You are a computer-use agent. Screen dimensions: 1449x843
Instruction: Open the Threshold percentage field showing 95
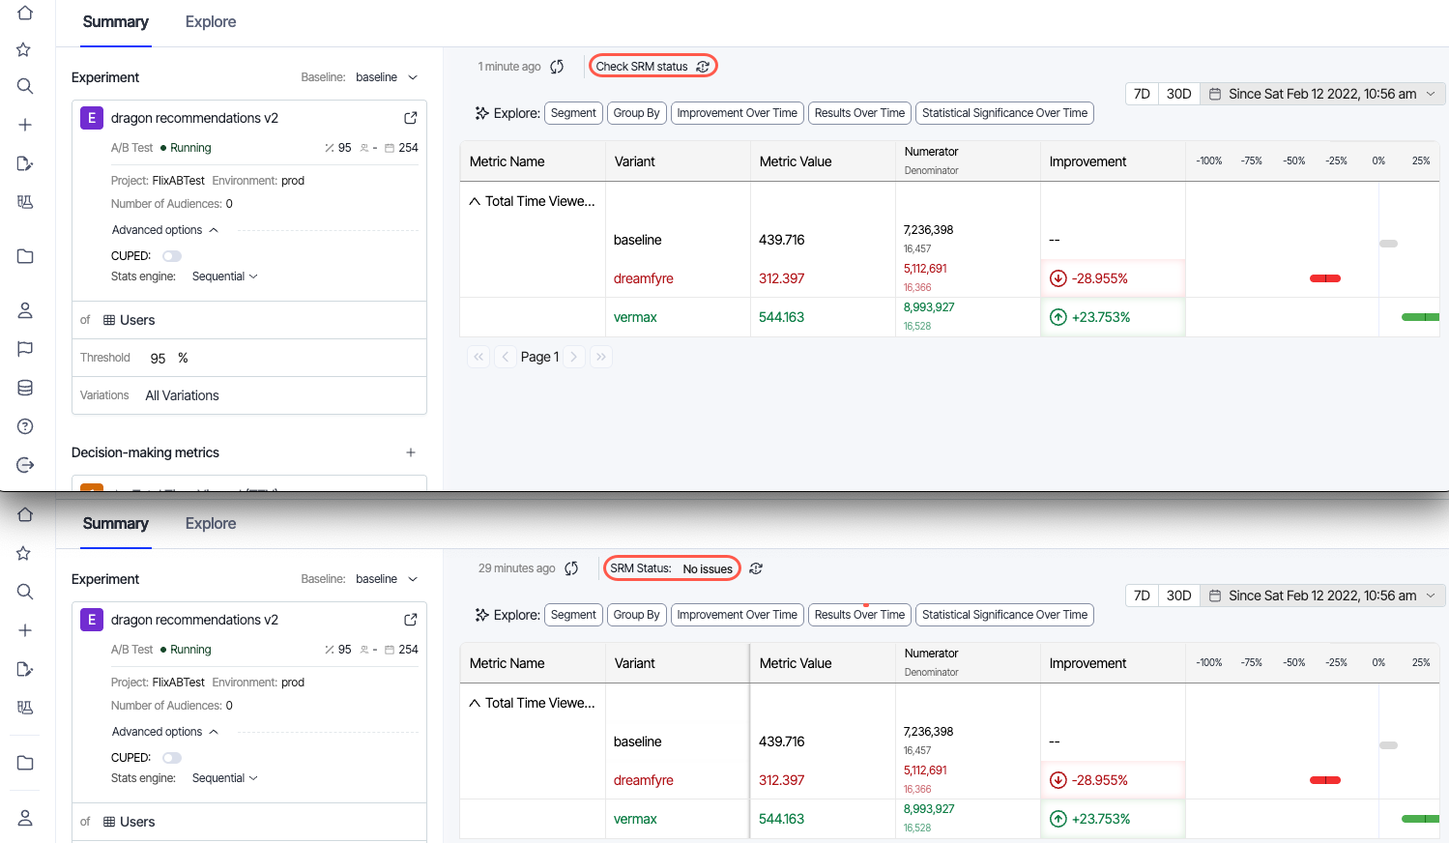159,359
